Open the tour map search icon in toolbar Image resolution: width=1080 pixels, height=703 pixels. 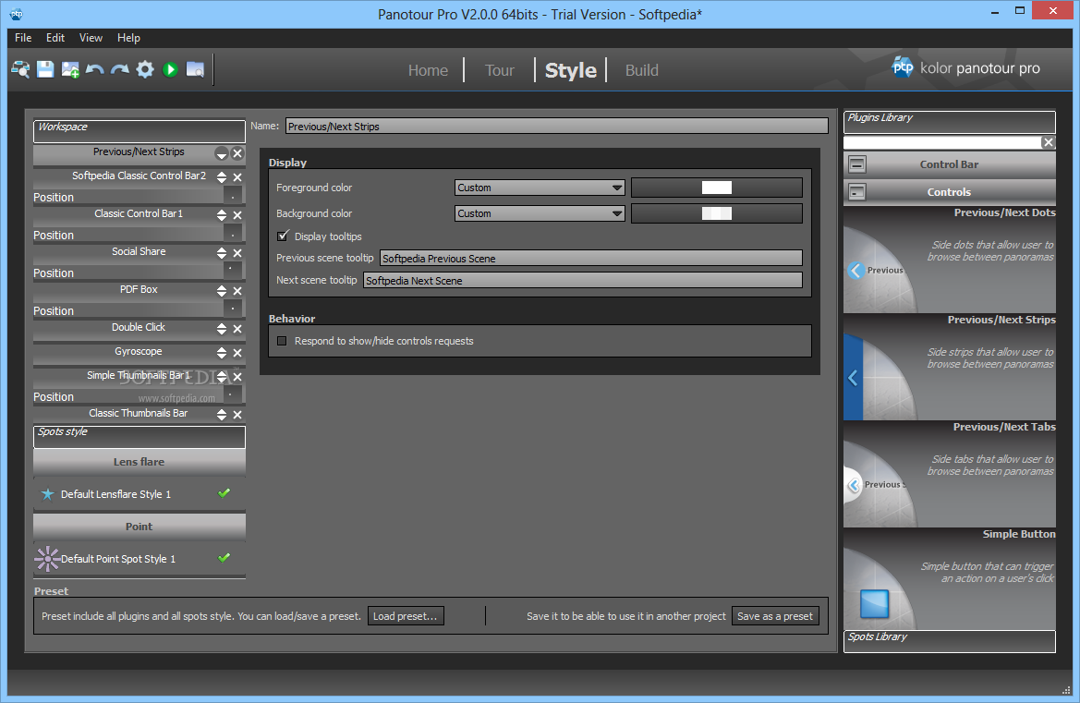coord(20,69)
